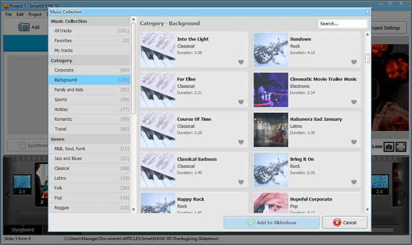Switch to the Storyboard tab
412x245 pixels.
click(x=23, y=230)
